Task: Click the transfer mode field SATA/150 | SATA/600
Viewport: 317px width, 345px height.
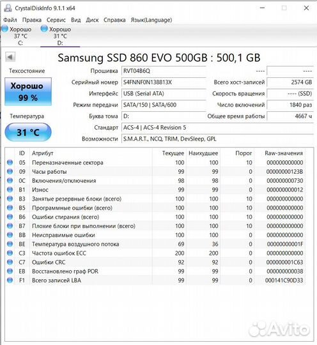Action: pos(164,105)
